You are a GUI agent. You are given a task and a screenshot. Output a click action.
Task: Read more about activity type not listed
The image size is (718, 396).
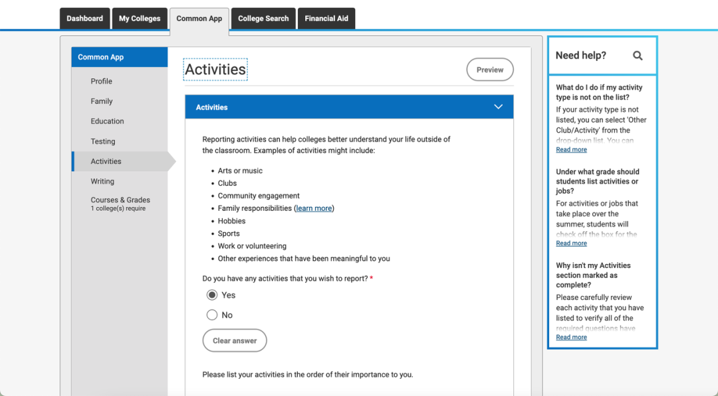571,150
